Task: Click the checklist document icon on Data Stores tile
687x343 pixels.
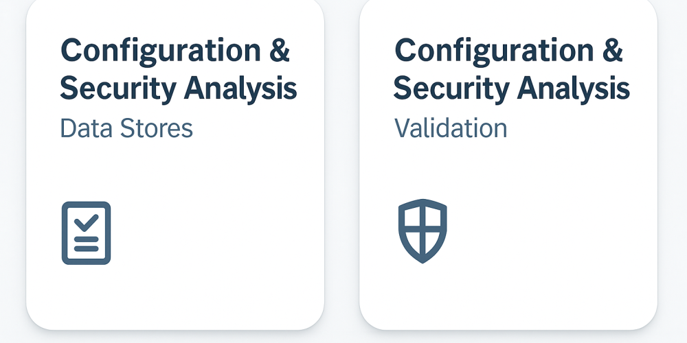Action: tap(86, 233)
